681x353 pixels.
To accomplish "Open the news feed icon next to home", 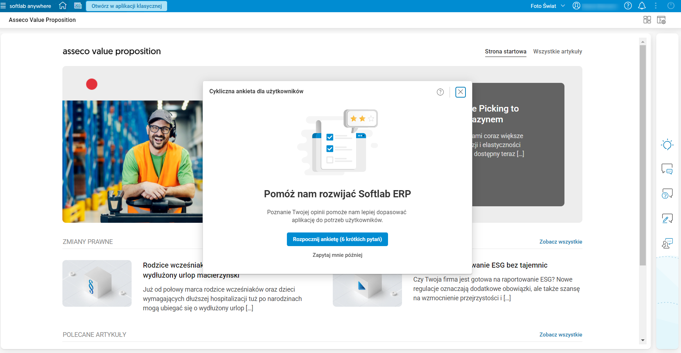I will point(78,6).
